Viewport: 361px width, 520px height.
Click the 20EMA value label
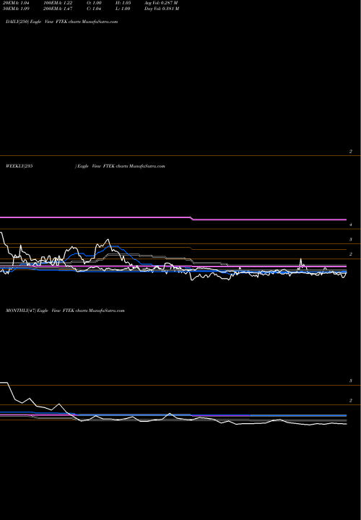pos(17,3)
